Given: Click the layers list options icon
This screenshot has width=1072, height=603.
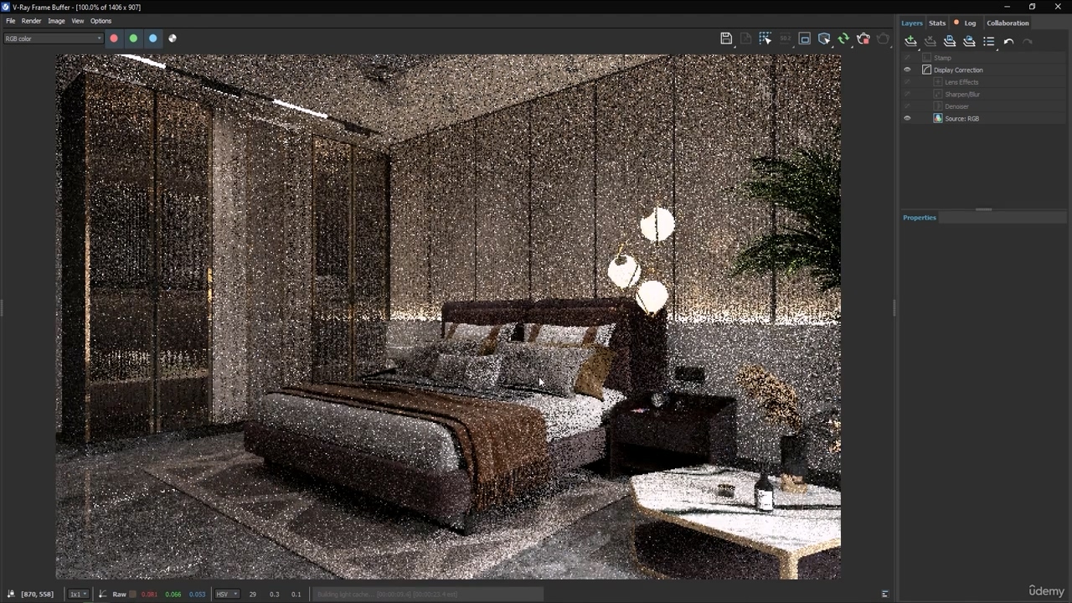Looking at the screenshot, I should [x=989, y=41].
